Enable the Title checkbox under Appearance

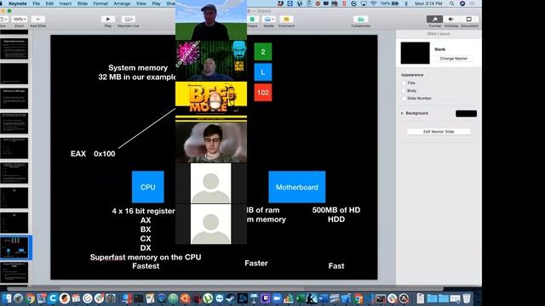(404, 83)
